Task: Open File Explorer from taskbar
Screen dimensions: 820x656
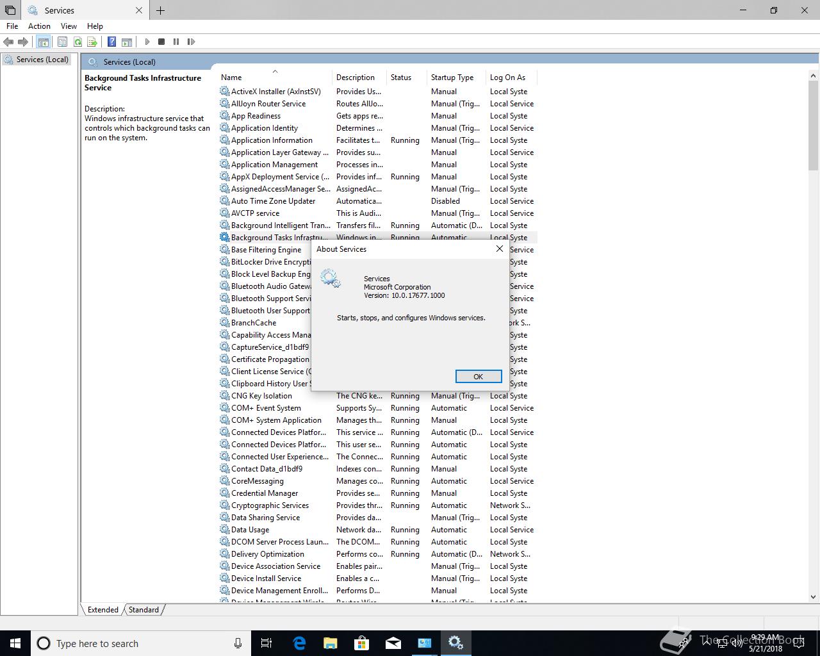Action: click(x=331, y=643)
